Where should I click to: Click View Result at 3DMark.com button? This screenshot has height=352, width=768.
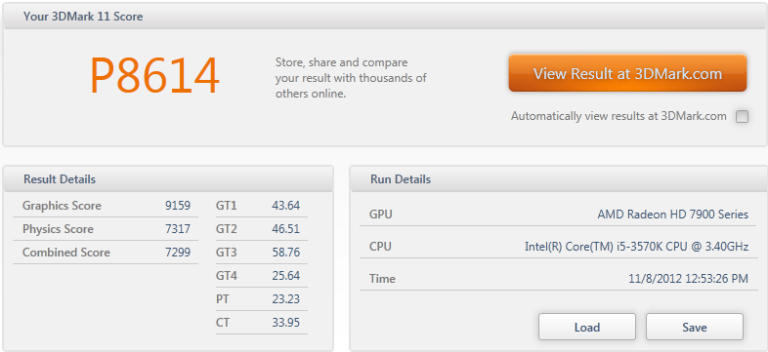pos(627,73)
